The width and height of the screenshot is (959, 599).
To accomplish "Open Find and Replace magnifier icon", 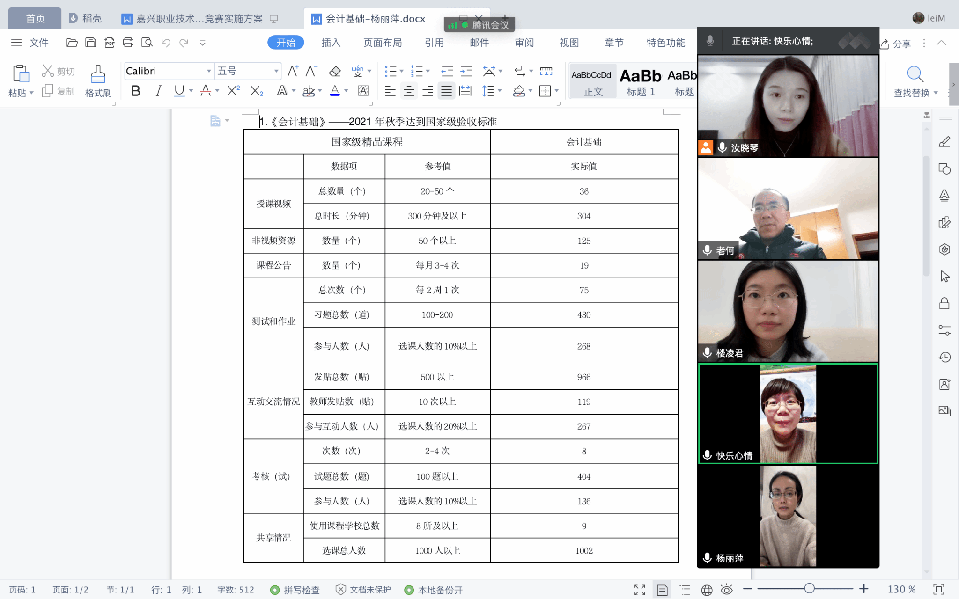I will click(x=915, y=74).
